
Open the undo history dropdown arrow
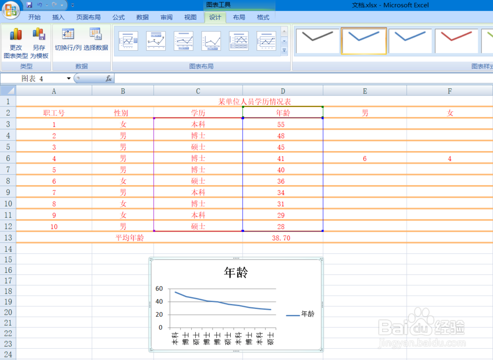point(46,5)
